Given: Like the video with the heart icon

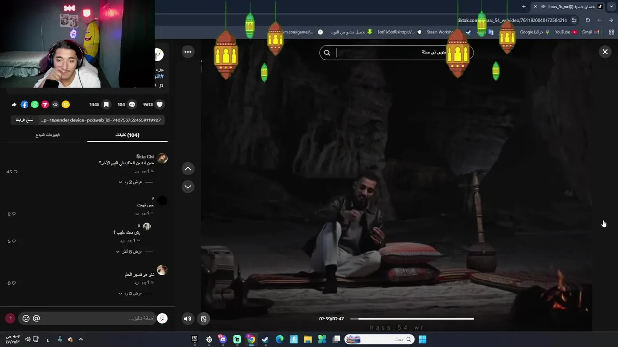Looking at the screenshot, I should pos(159,104).
